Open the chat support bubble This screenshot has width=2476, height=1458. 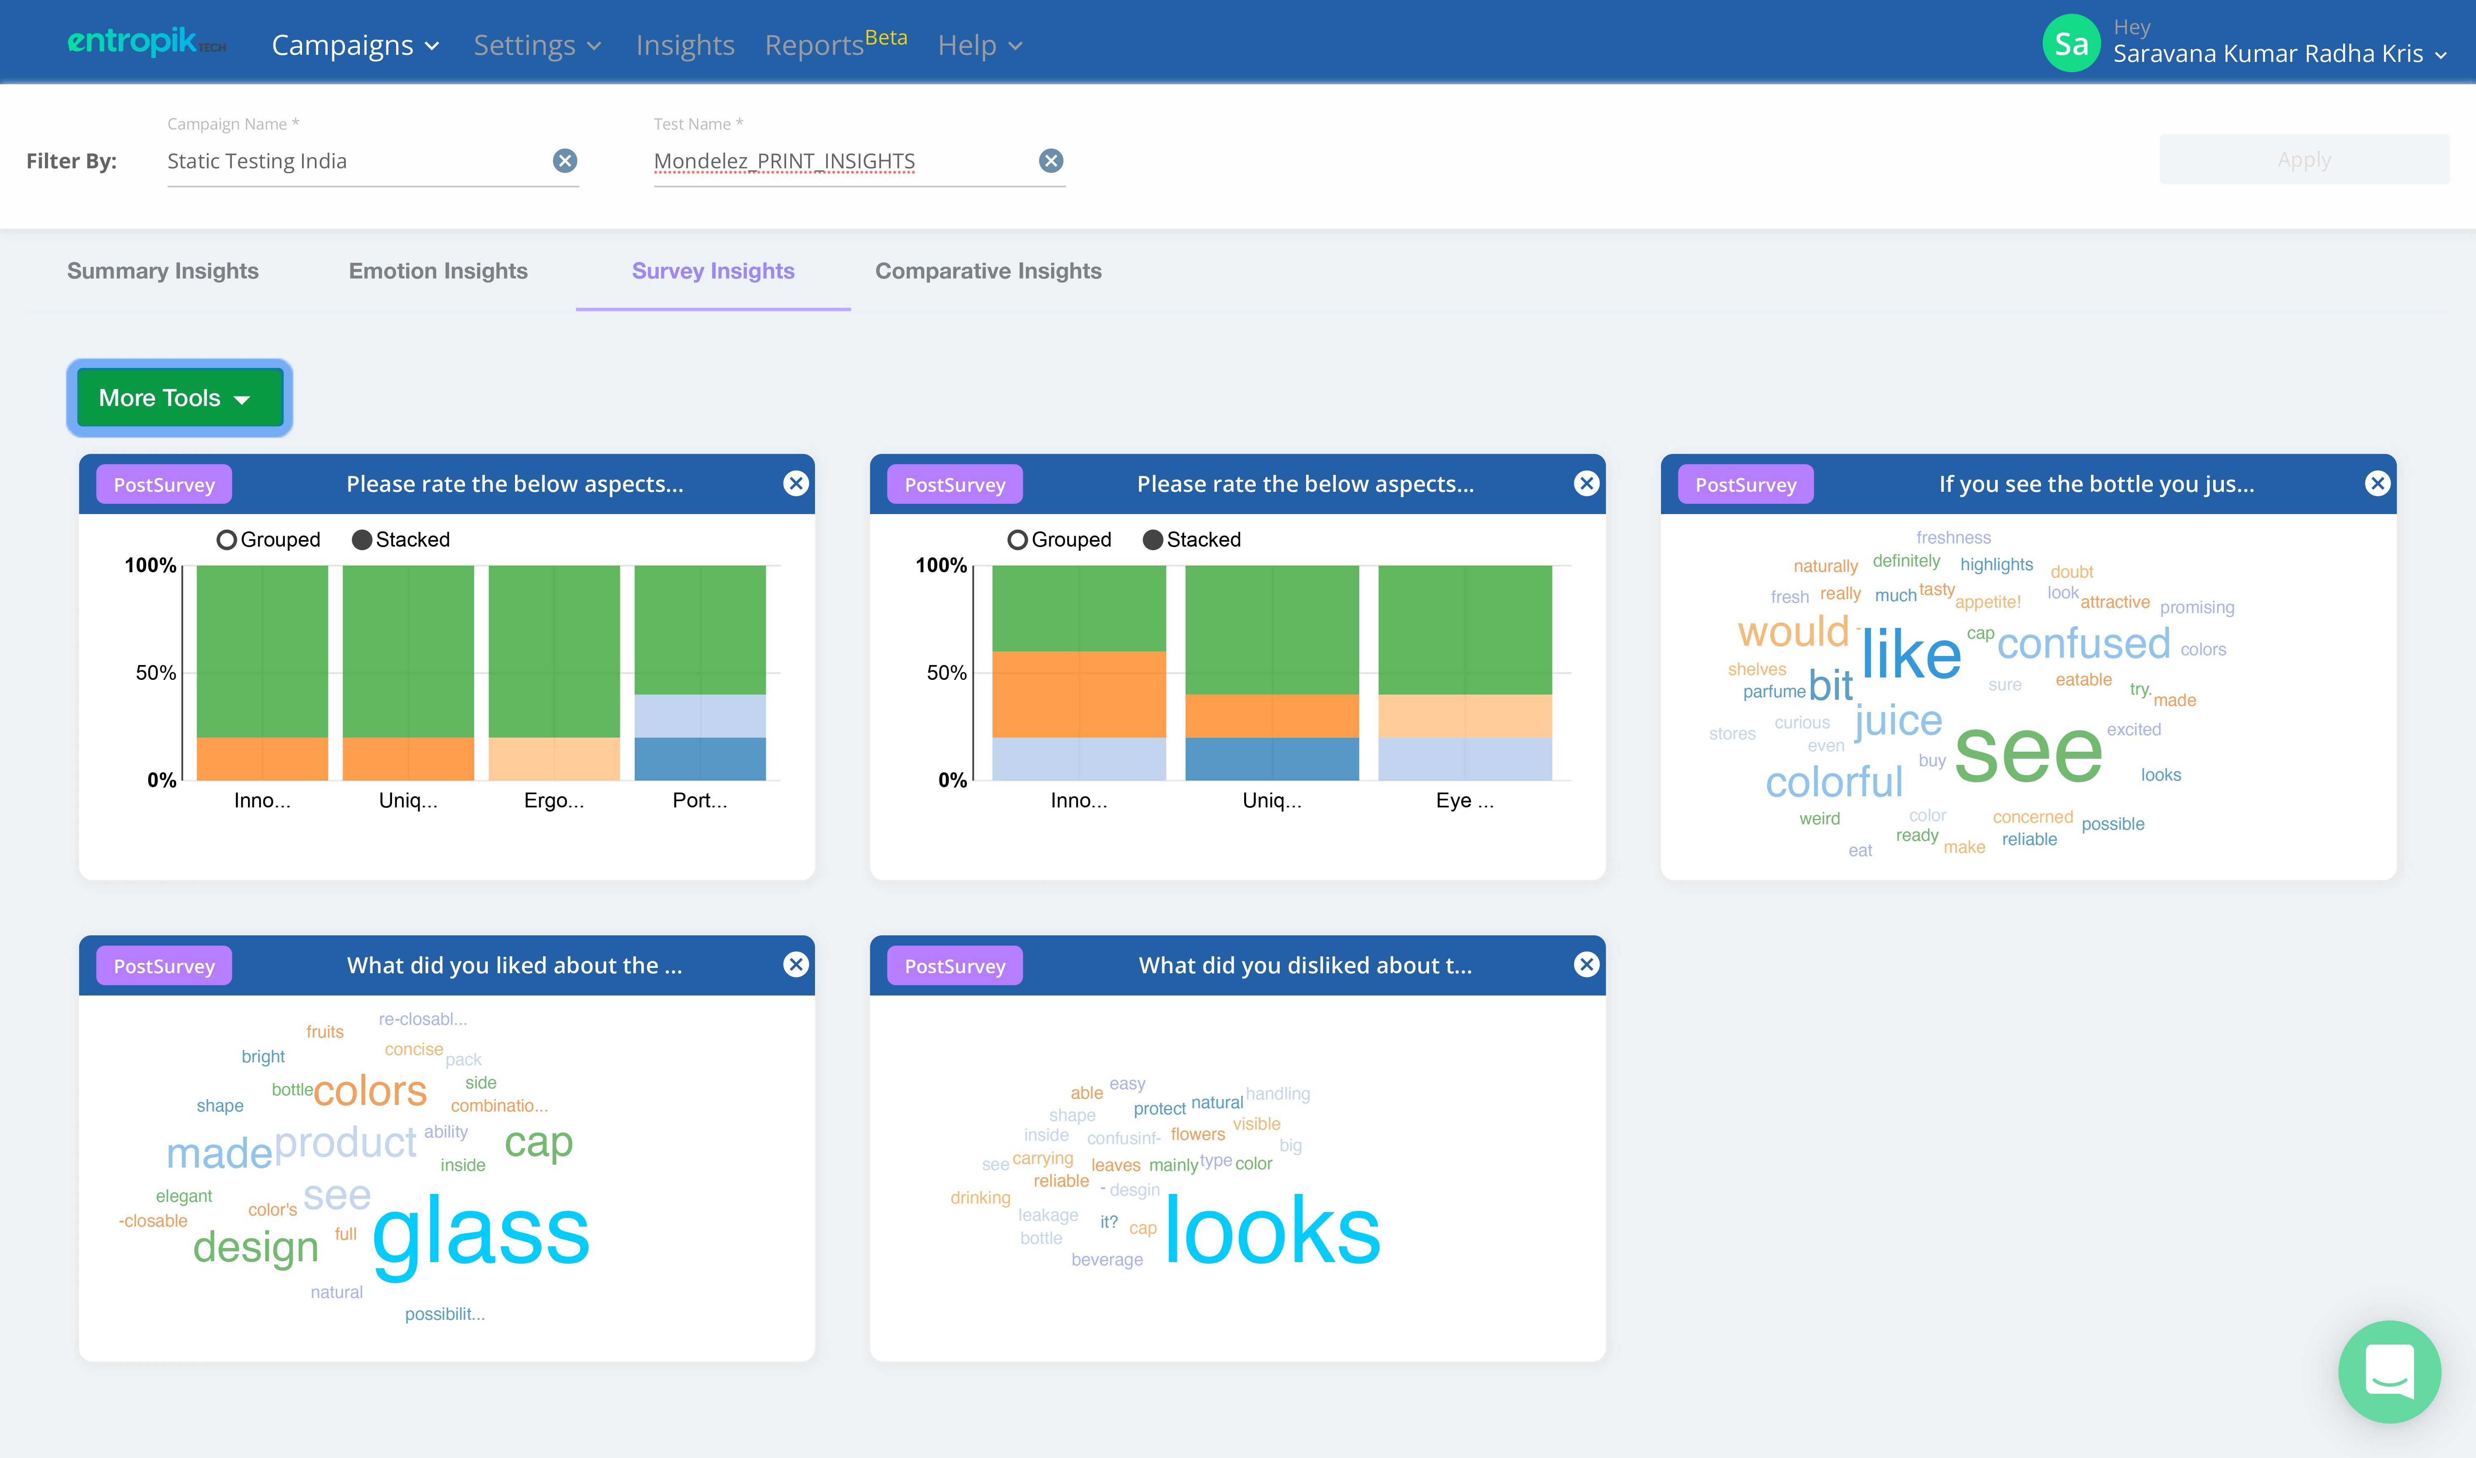(2389, 1371)
